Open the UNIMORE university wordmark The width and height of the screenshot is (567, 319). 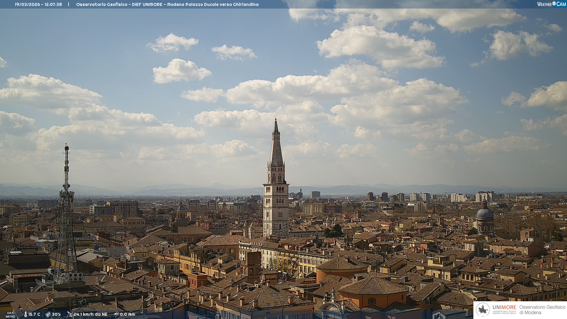504,307
